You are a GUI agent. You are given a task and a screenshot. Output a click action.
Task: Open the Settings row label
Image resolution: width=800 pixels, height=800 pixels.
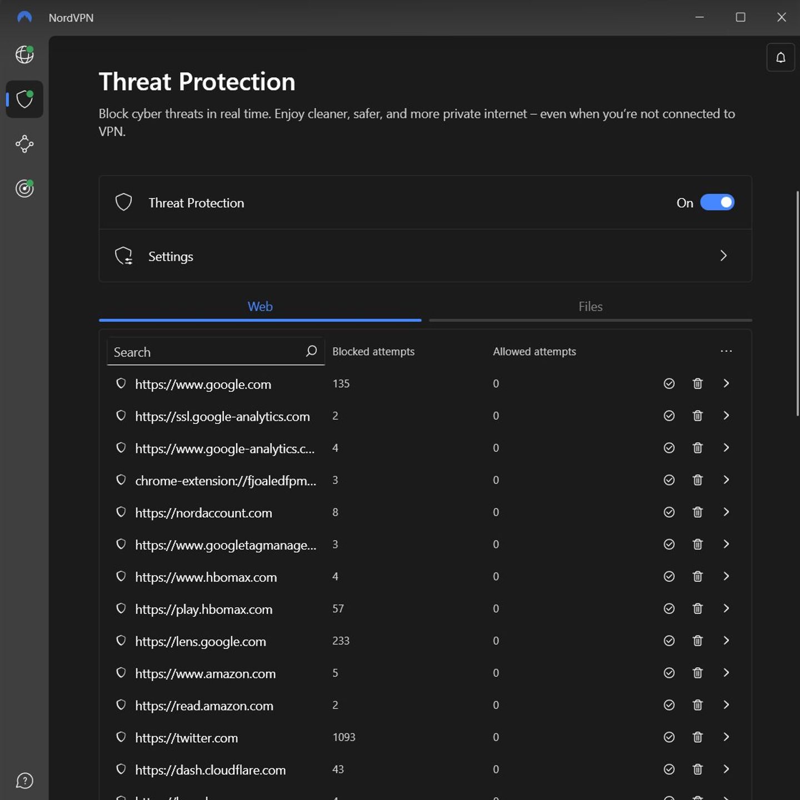[171, 257]
